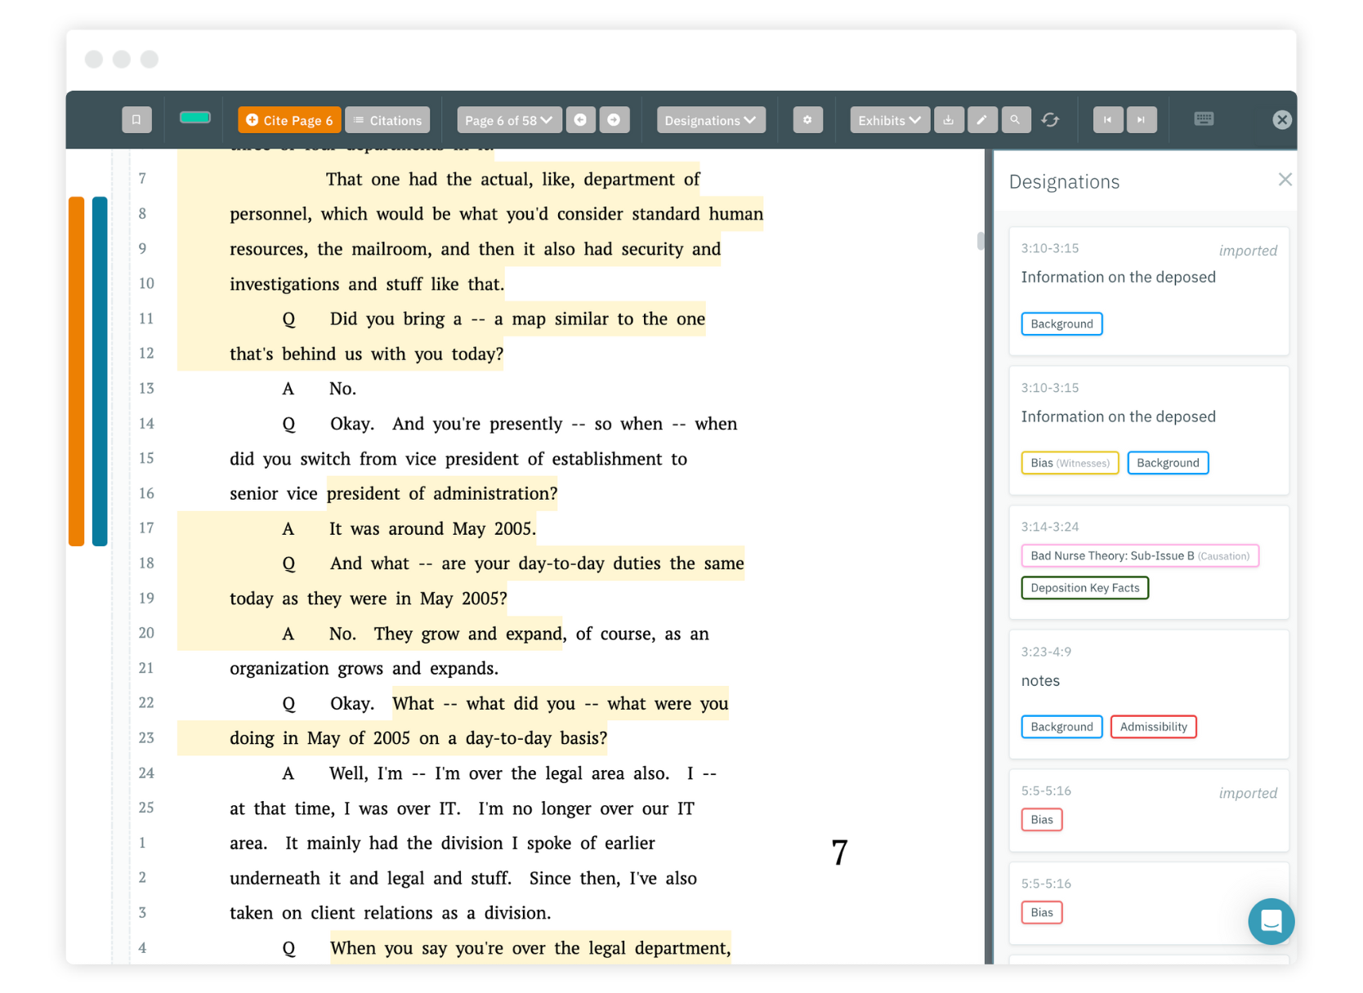Expand the Designations dropdown

709,119
